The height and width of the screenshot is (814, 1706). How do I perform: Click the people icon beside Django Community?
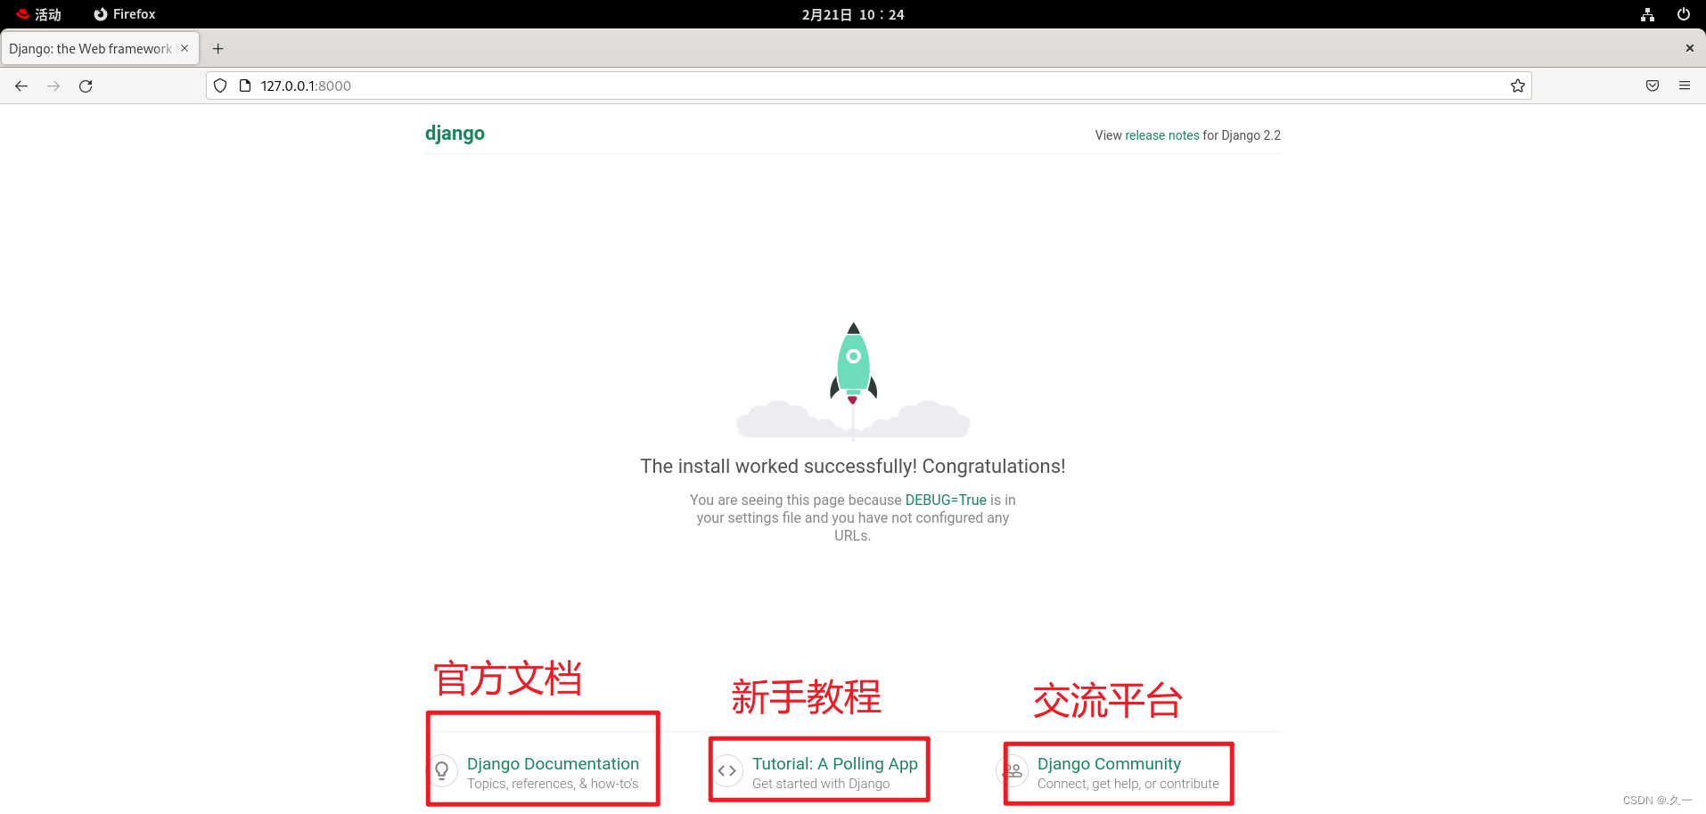[x=1012, y=770]
